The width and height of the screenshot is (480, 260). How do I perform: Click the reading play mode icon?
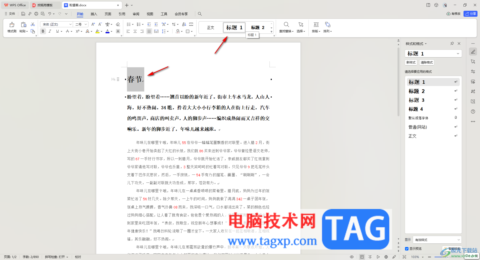pyautogui.click(x=378, y=257)
